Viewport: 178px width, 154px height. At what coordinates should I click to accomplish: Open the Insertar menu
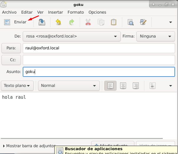[x=55, y=12]
